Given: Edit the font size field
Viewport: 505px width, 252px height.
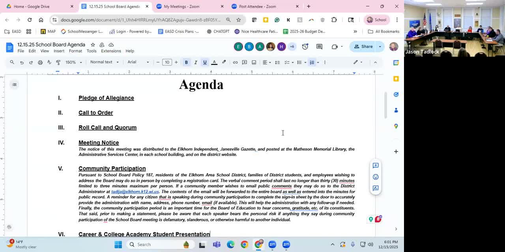Looking at the screenshot, I should coord(167,62).
